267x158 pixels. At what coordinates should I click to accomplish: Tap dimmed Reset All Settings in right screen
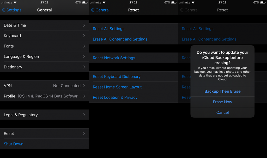[198, 29]
